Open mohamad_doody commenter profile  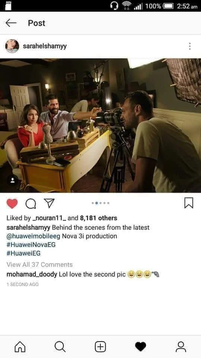32,274
